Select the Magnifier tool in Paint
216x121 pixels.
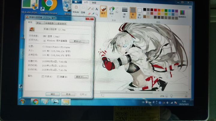[x=96, y=14]
